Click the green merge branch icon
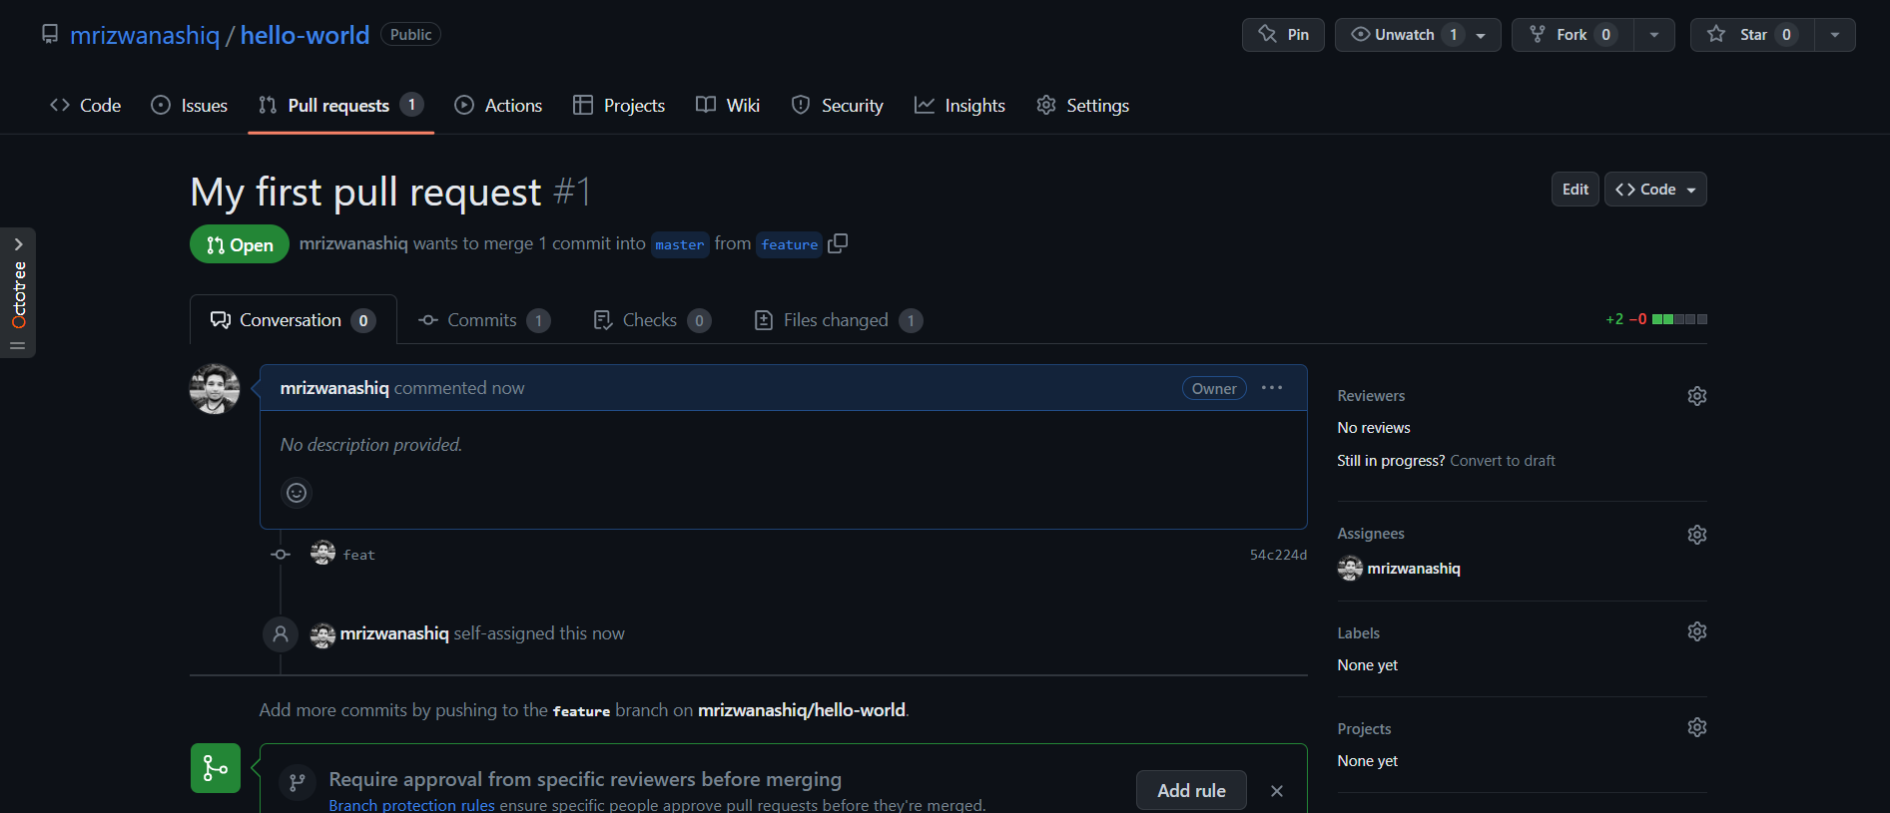This screenshot has height=813, width=1890. [x=216, y=768]
